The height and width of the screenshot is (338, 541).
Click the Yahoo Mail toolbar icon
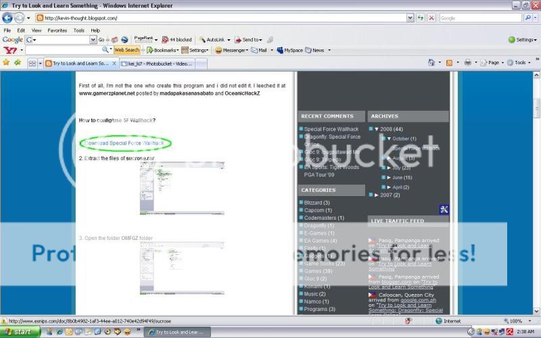258,50
